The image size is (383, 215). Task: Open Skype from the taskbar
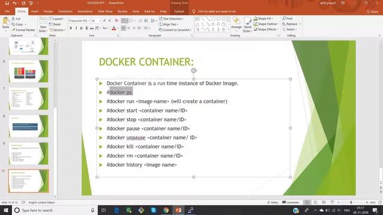153,210
